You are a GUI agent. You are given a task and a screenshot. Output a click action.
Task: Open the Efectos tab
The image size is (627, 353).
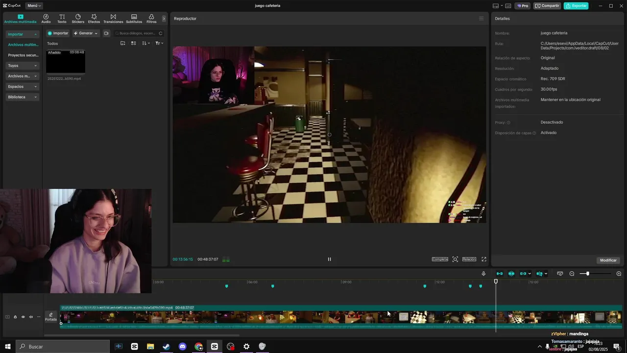[94, 19]
